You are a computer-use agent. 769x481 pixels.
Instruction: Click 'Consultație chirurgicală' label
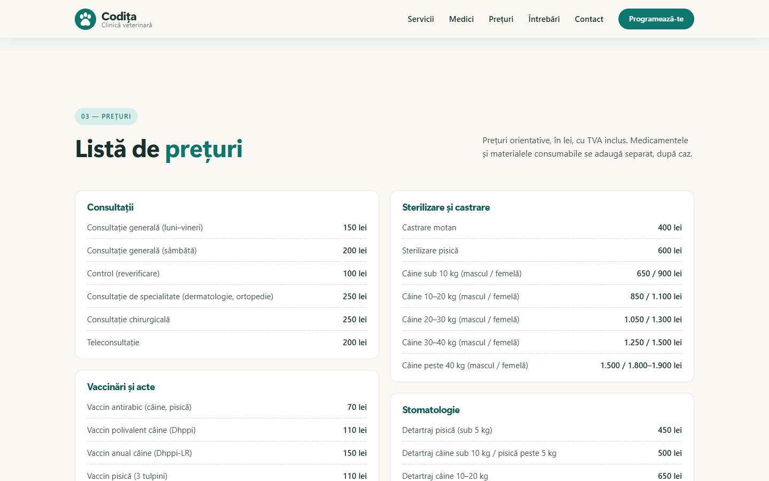[x=129, y=320]
